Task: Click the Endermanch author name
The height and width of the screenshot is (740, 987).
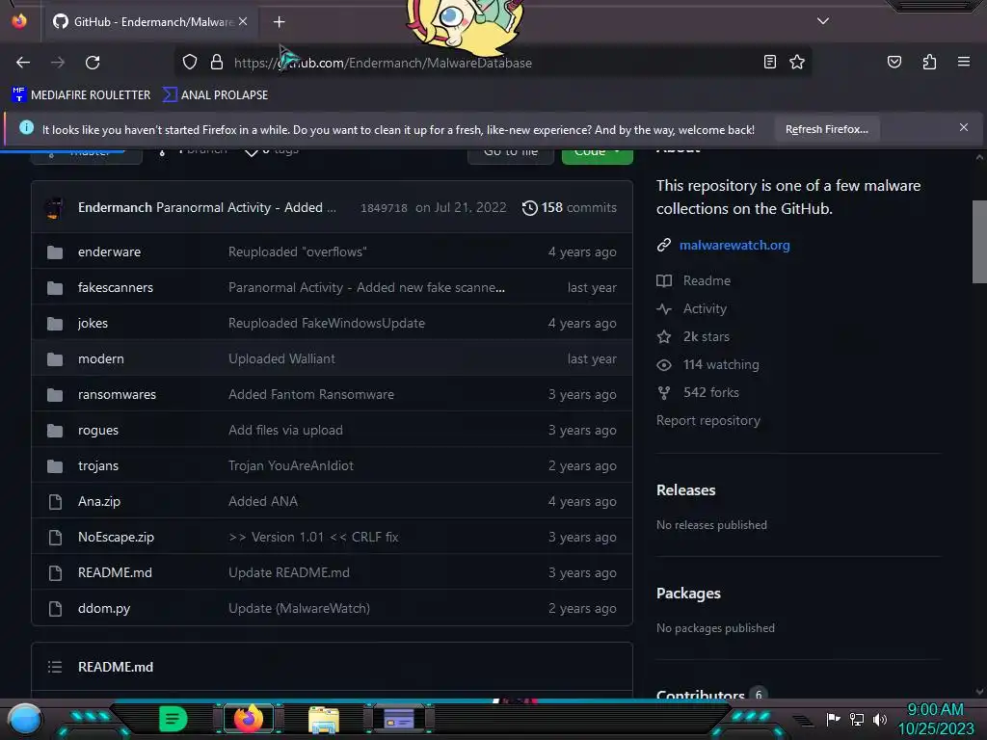Action: point(115,208)
